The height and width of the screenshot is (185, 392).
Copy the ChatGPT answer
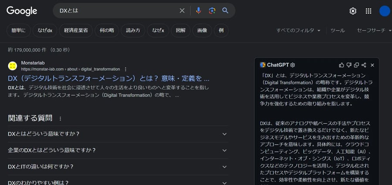pos(356,65)
